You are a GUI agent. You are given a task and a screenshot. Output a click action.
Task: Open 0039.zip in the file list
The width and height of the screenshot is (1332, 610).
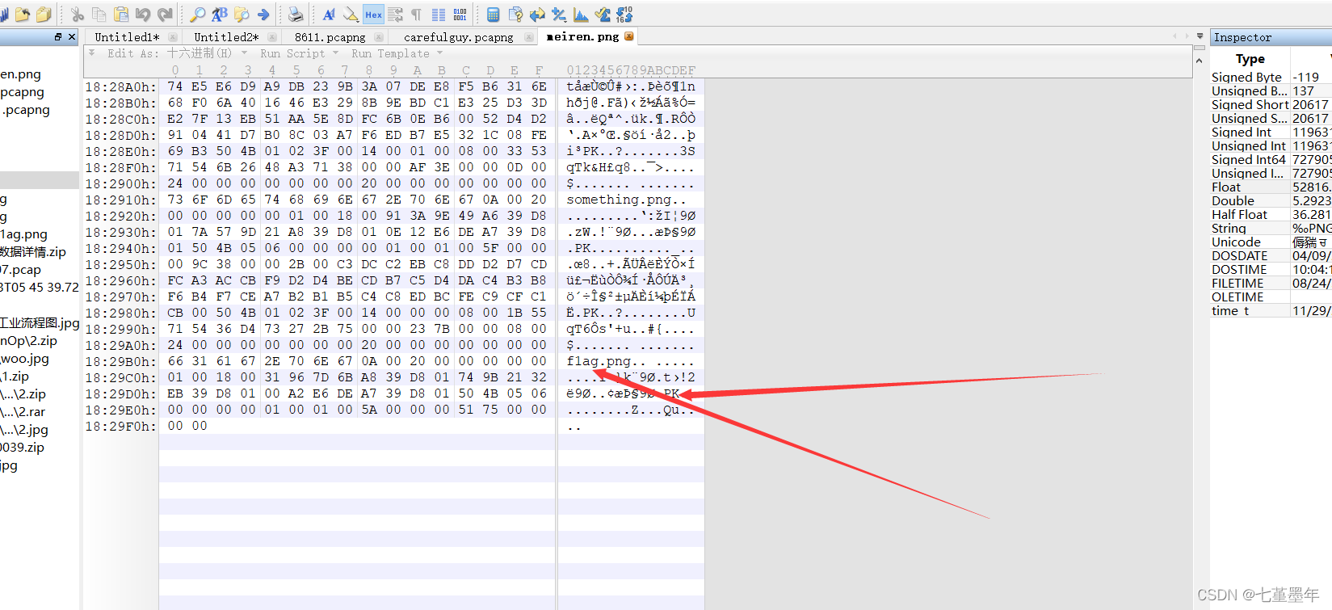tap(22, 448)
